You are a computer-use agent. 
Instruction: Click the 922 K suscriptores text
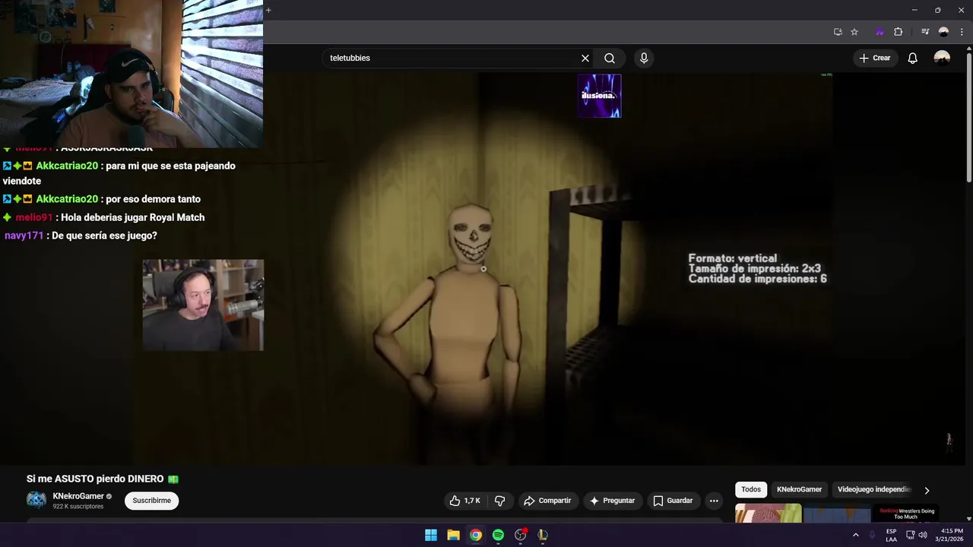pos(78,506)
